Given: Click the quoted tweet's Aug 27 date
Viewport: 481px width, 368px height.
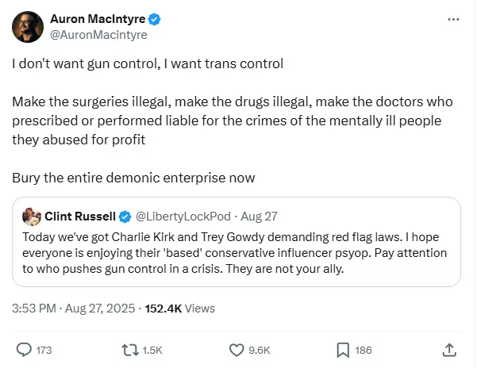Looking at the screenshot, I should (259, 217).
